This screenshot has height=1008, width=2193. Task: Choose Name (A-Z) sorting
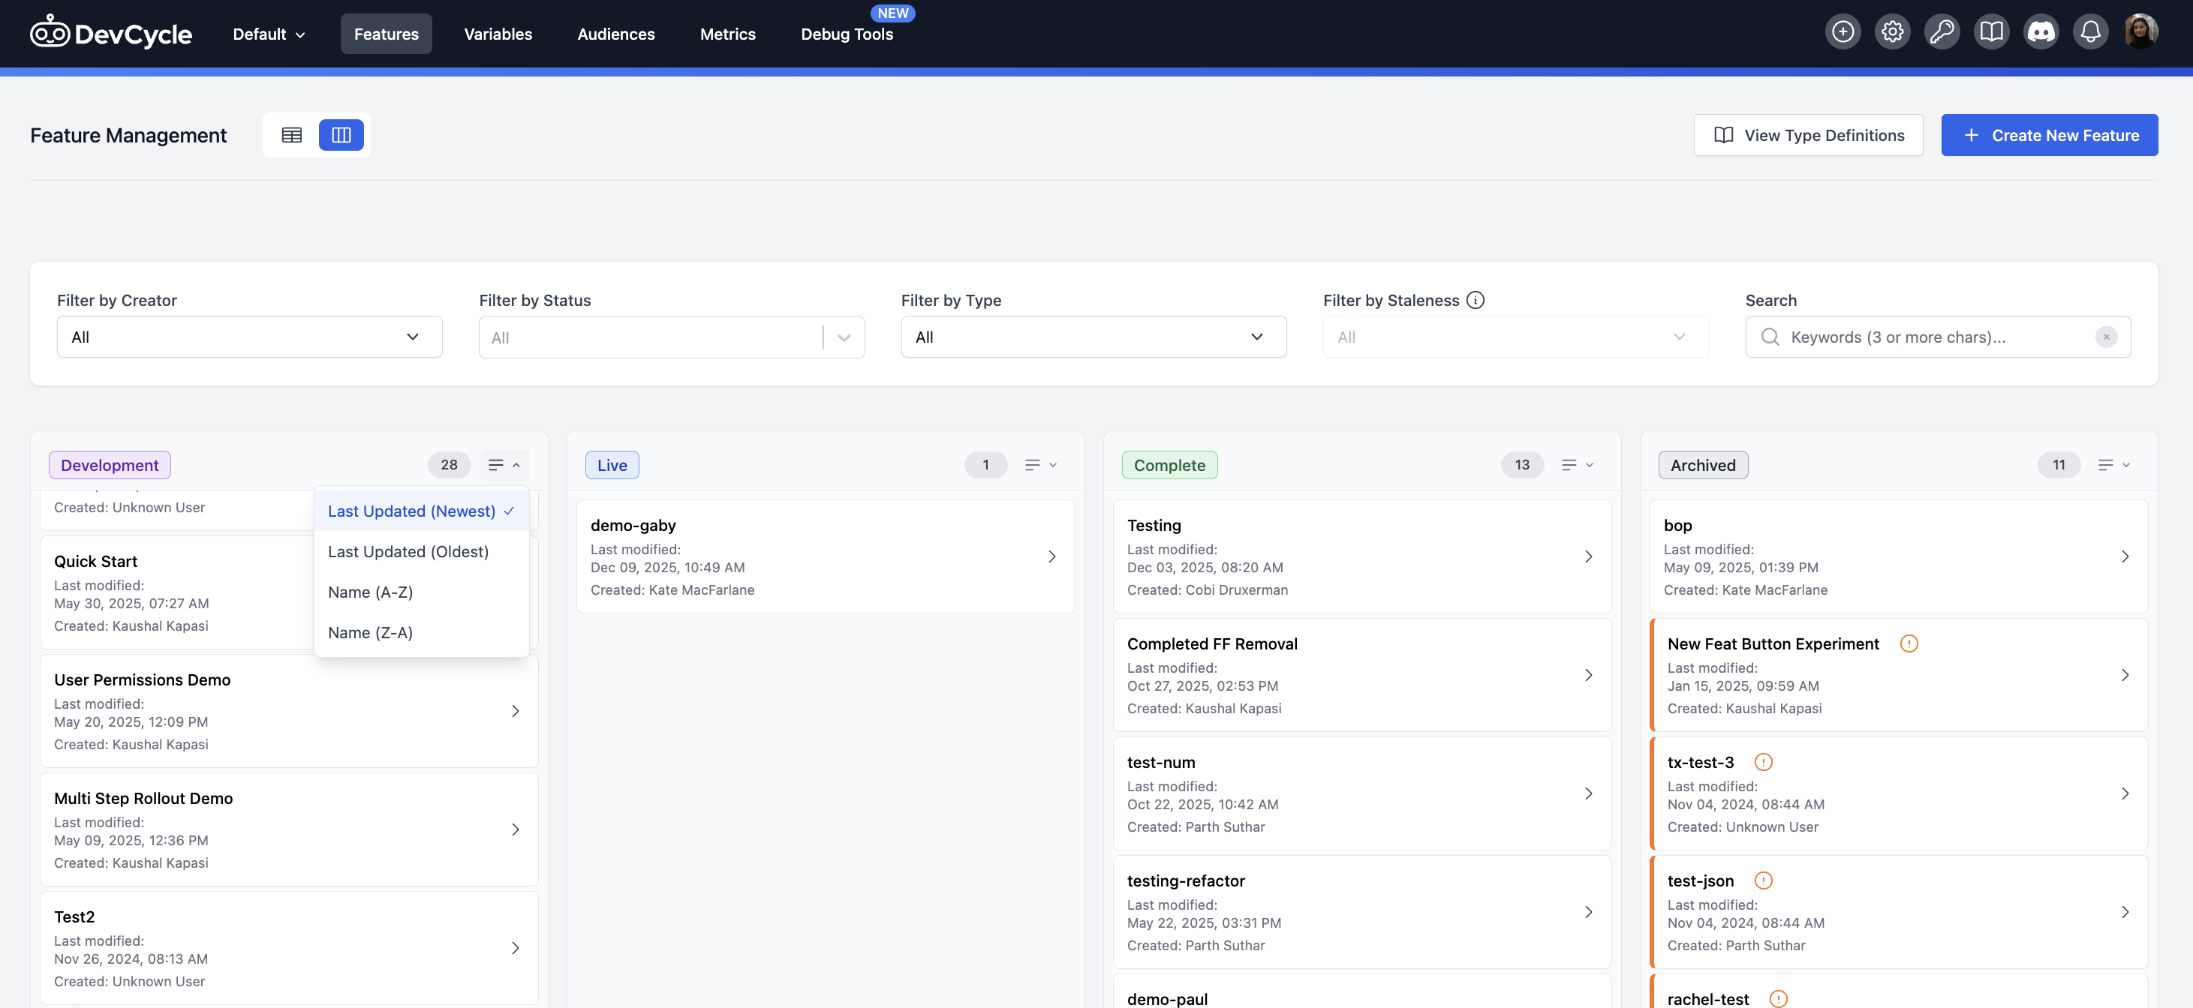click(370, 591)
